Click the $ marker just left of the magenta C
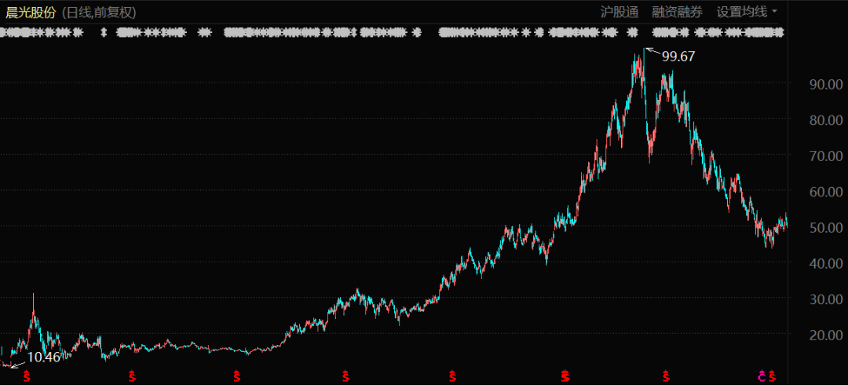This screenshot has width=848, height=385. point(667,376)
